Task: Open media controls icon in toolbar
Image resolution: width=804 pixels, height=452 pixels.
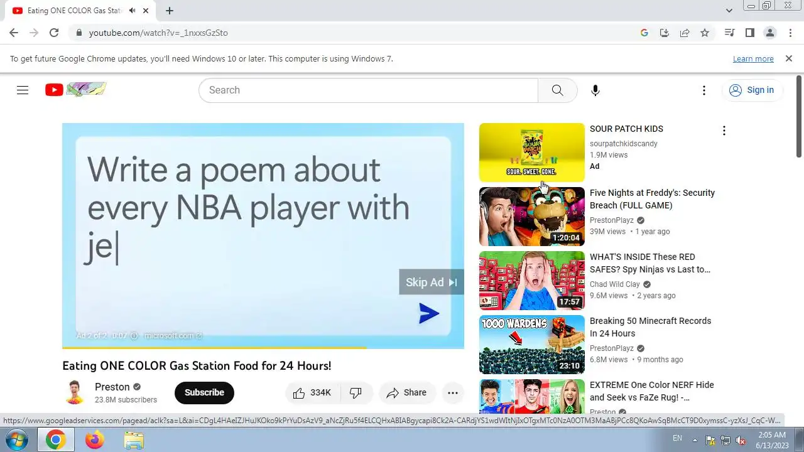Action: [x=729, y=33]
